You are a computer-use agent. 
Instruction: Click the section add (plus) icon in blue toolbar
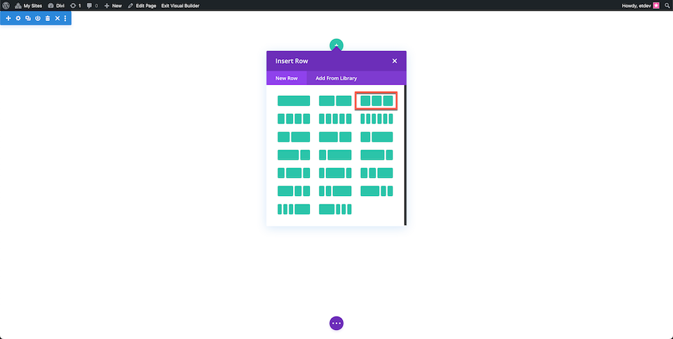tap(8, 18)
